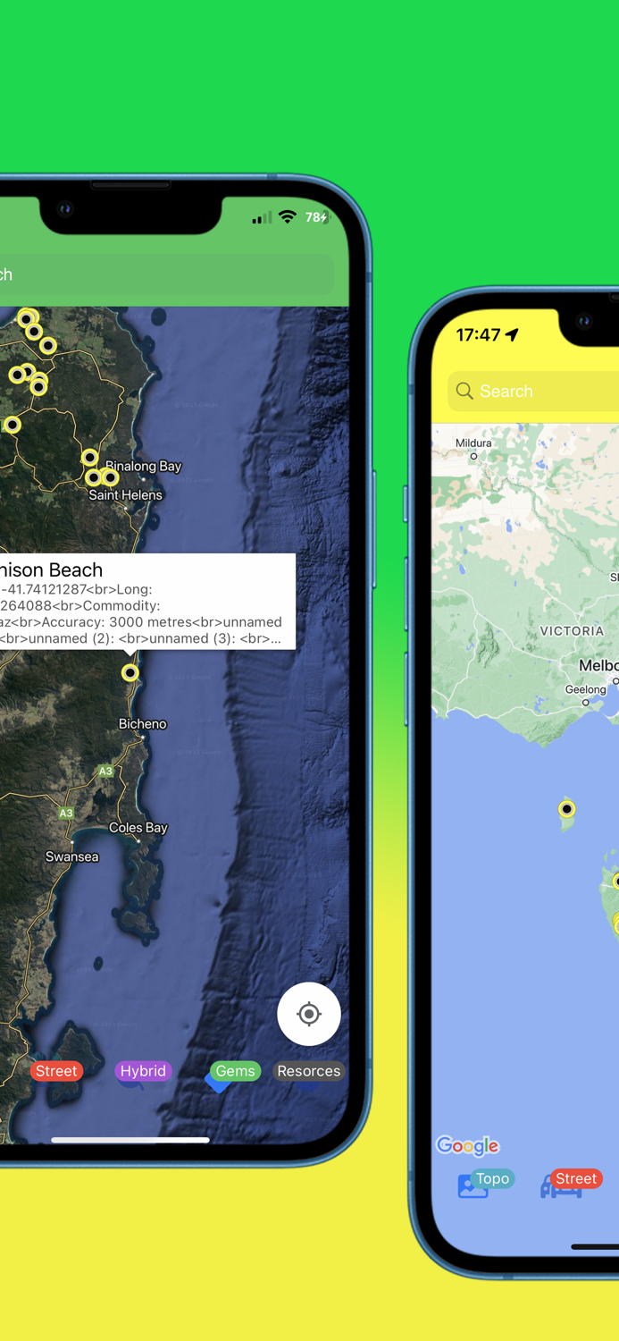
Task: Click the Search field on the right phone
Action: tap(533, 391)
